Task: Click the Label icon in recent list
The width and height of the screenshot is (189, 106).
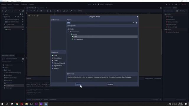Action: coord(53,55)
